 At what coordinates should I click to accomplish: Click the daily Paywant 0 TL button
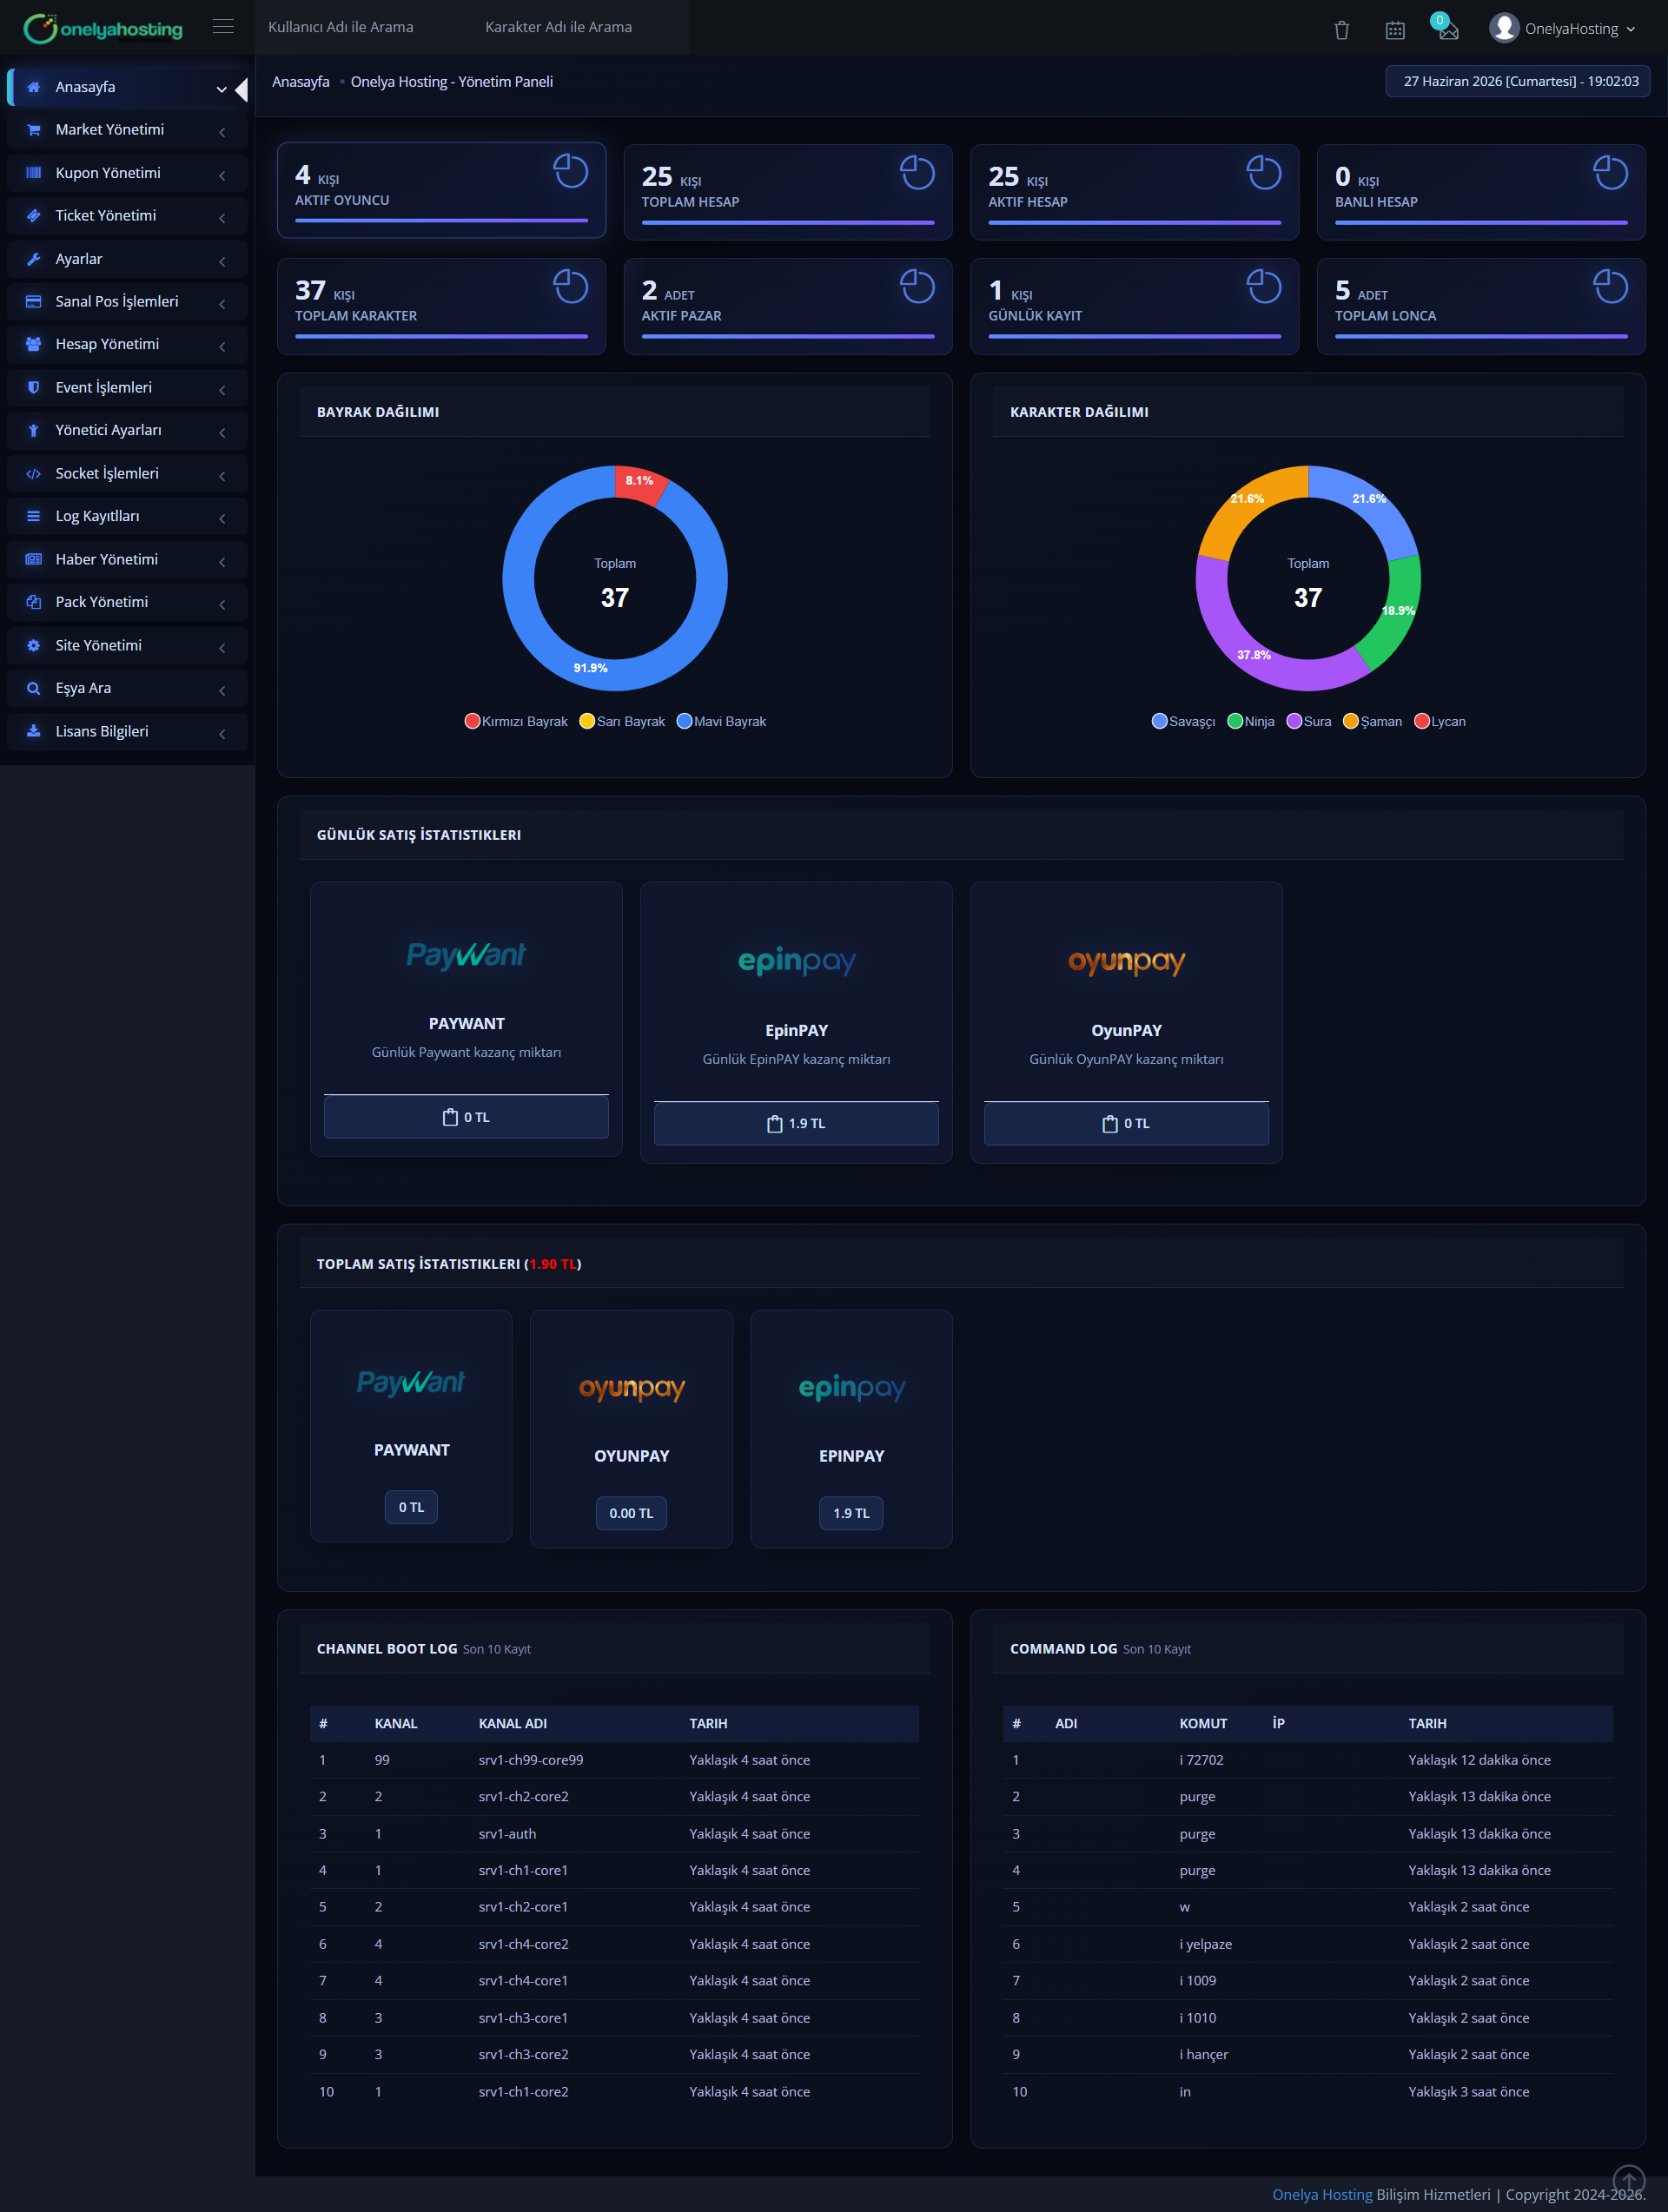point(467,1117)
